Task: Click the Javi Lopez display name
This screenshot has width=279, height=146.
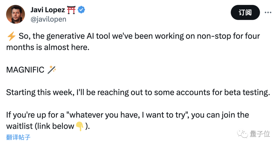Action: coord(48,10)
